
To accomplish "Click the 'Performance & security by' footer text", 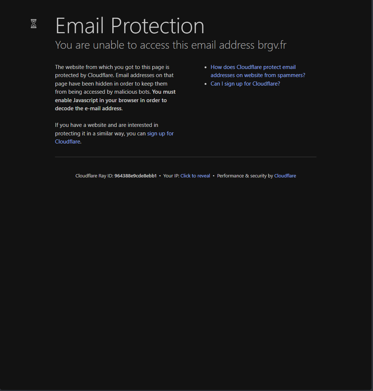I will pyautogui.click(x=245, y=176).
